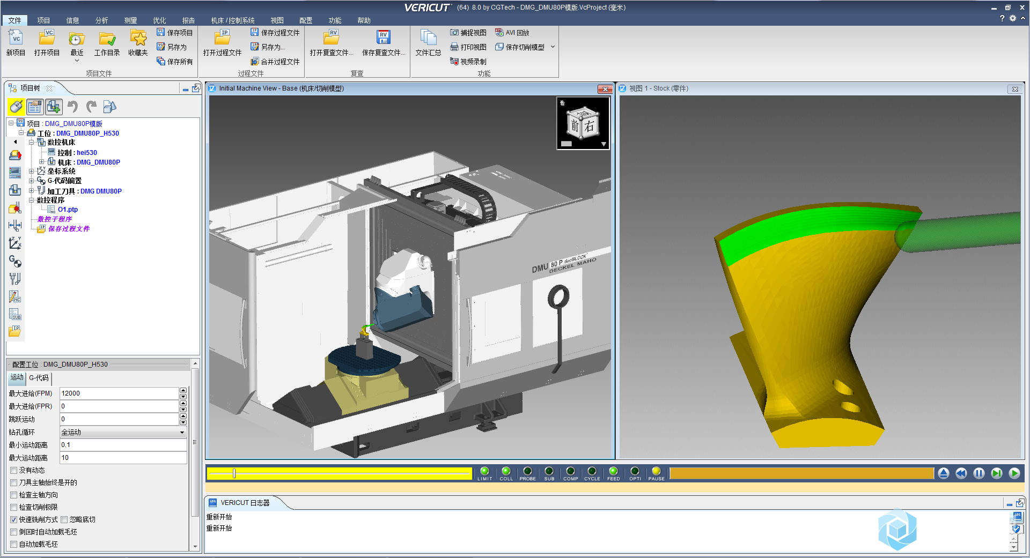Expand the 保存切削模型 dropdown arrow
Screen dimensions: 1030x558
553,47
